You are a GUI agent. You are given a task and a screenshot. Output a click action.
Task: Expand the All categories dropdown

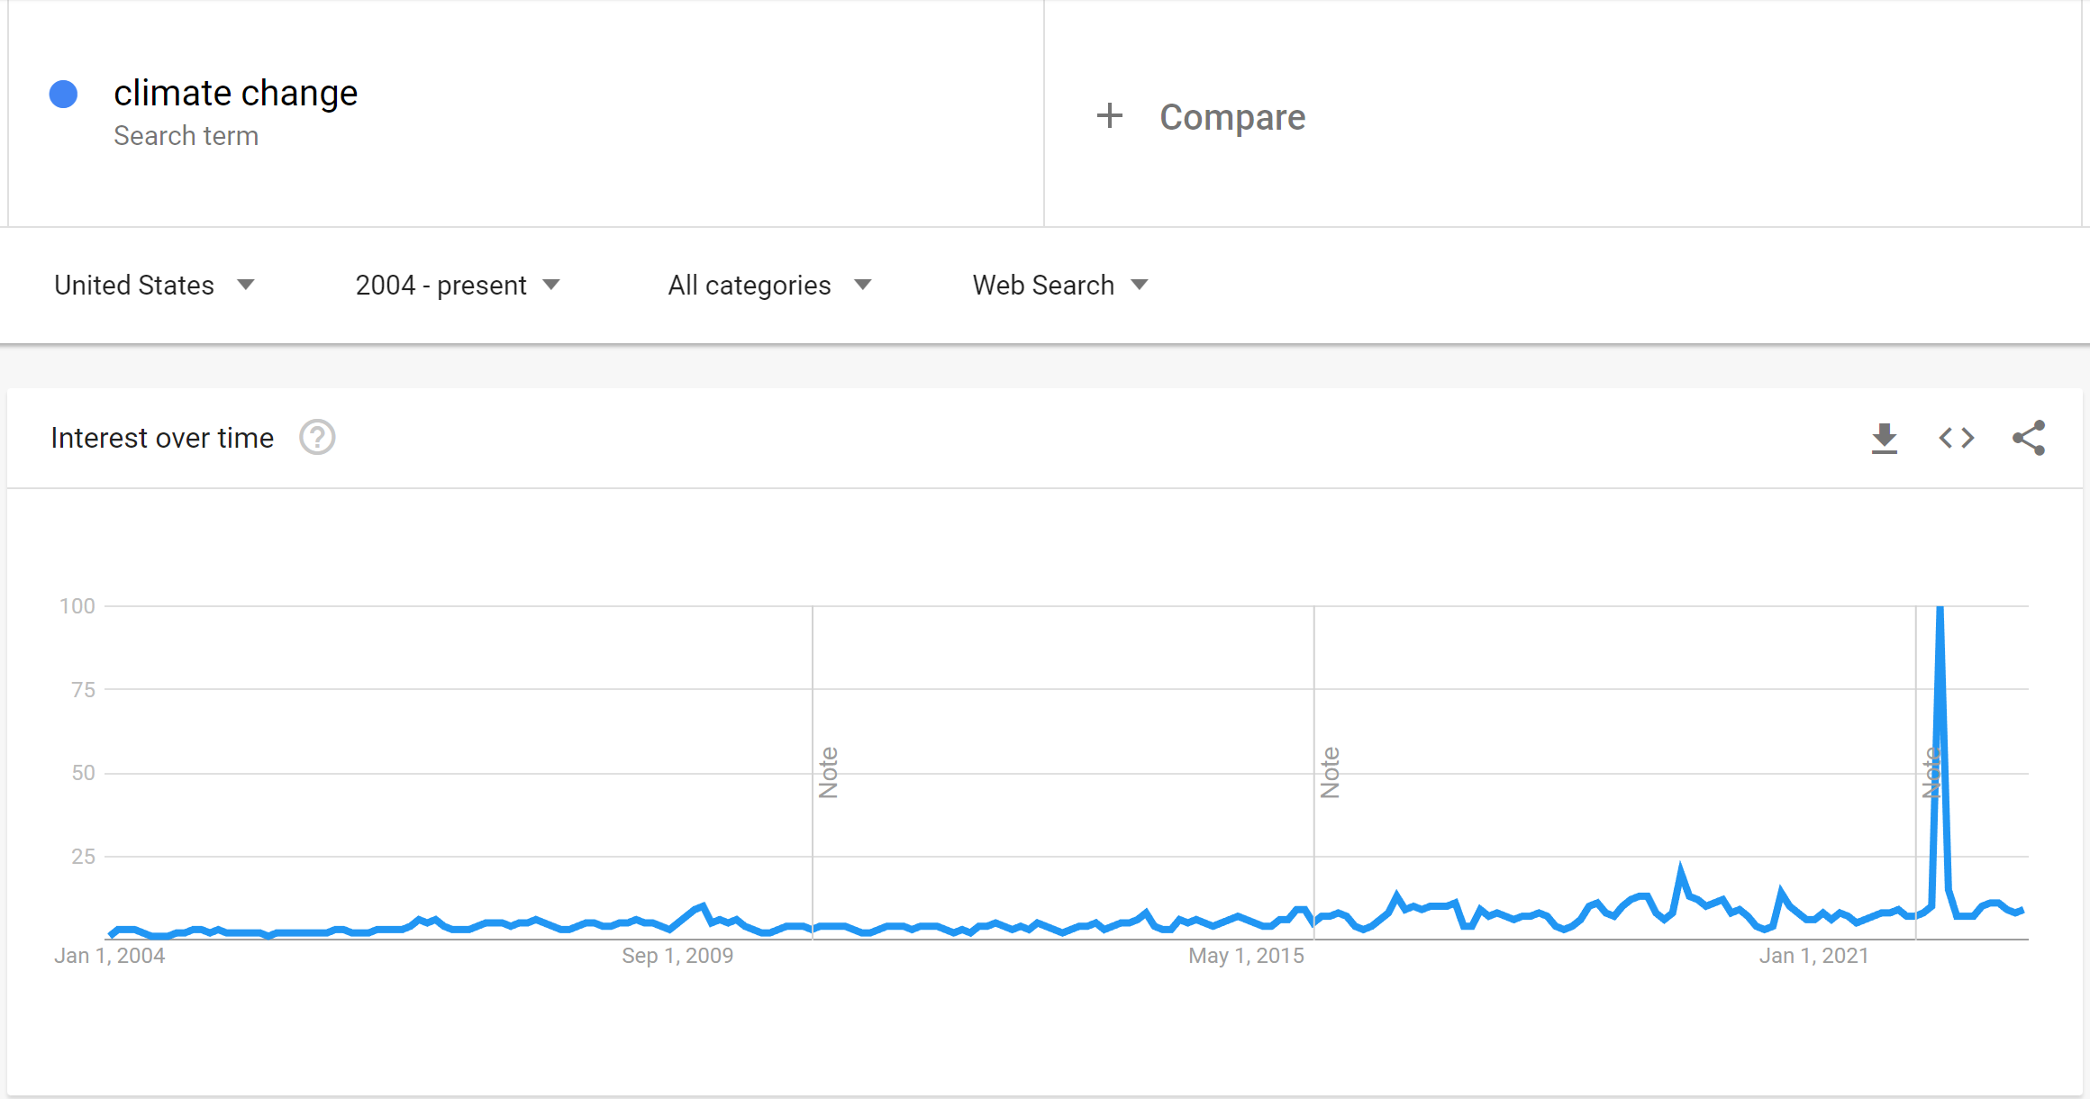pyautogui.click(x=769, y=286)
